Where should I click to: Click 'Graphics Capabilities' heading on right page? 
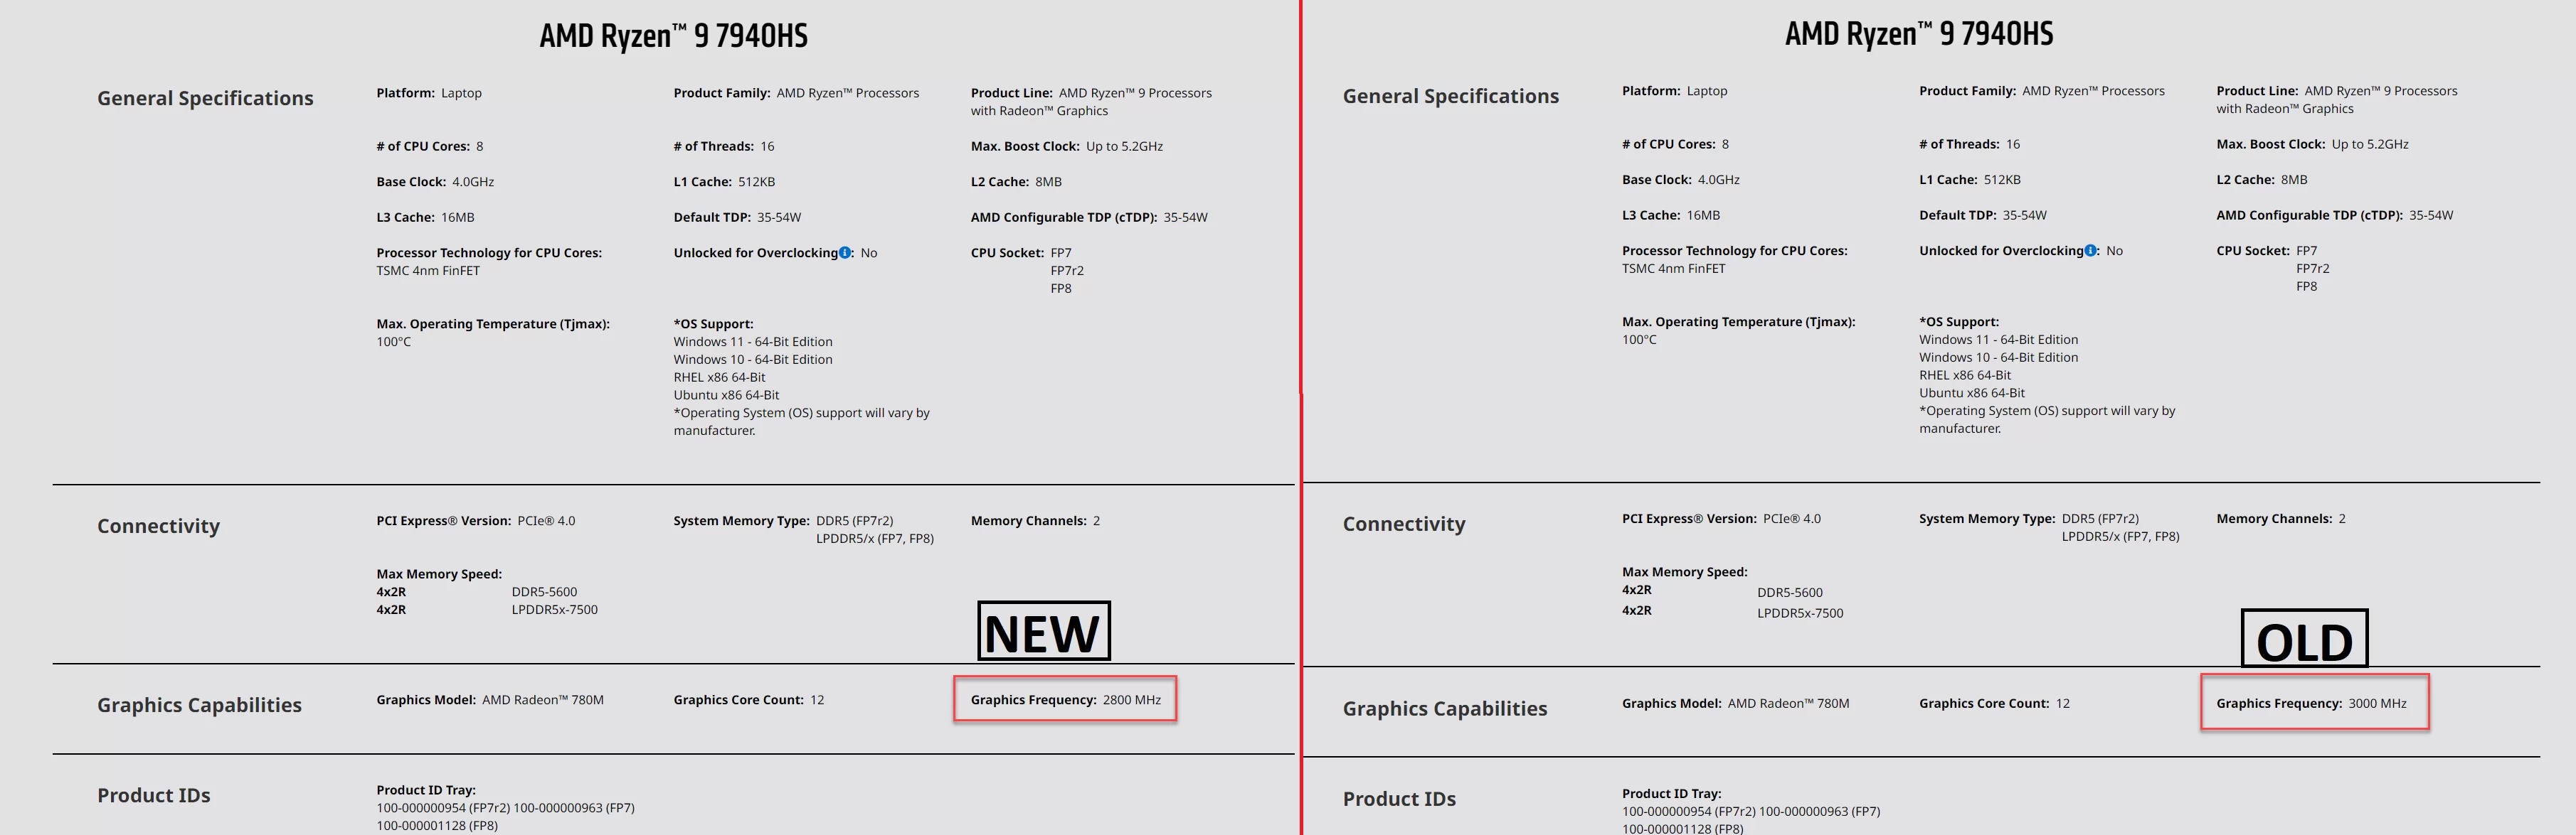[x=1445, y=709]
